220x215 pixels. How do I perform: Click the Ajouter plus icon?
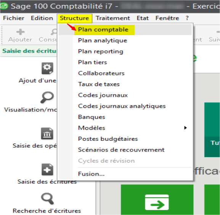point(20,32)
